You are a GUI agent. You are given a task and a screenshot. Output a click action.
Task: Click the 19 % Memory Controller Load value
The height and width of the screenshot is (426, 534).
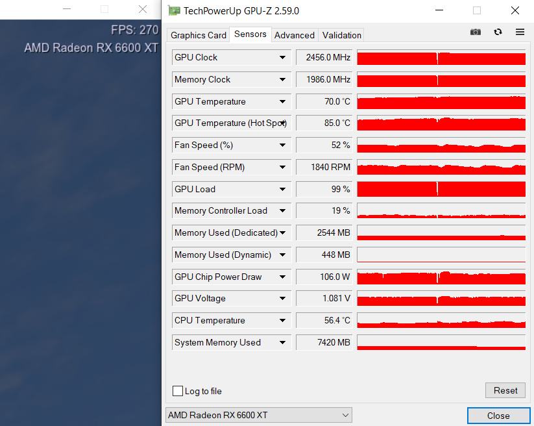(324, 210)
